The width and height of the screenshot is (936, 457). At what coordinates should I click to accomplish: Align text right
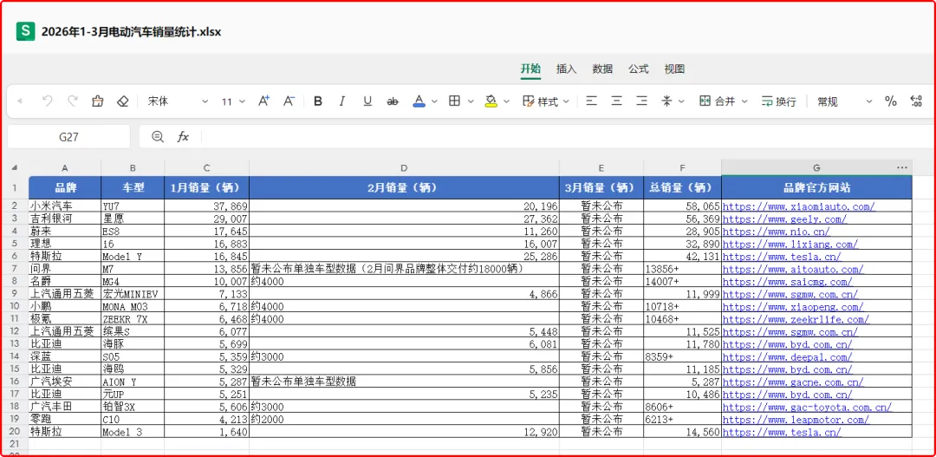point(641,101)
